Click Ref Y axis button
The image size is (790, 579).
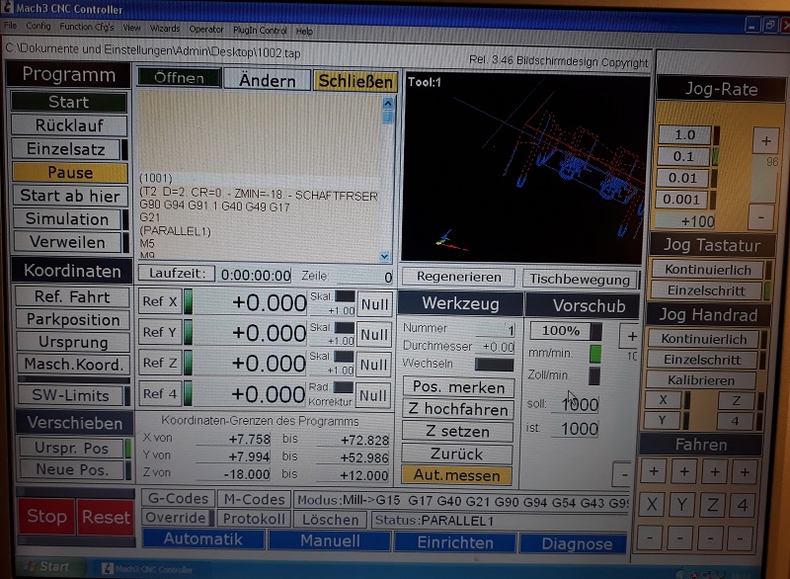click(160, 332)
